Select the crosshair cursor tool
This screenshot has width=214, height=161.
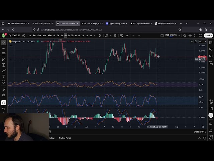coord(4,43)
